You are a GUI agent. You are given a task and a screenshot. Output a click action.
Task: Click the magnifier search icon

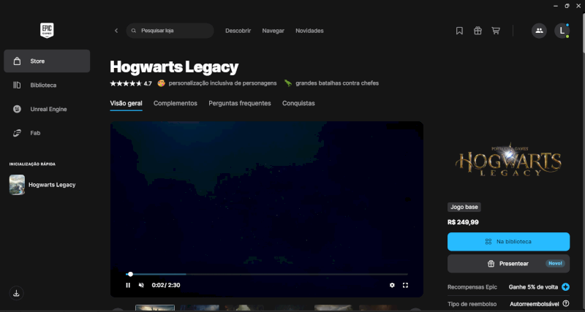134,31
